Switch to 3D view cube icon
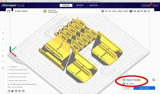Screen dimensions: 160x94 click(x=9, y=91)
